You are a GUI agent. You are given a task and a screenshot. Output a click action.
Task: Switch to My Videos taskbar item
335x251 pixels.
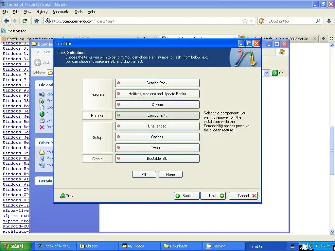tap(139, 246)
